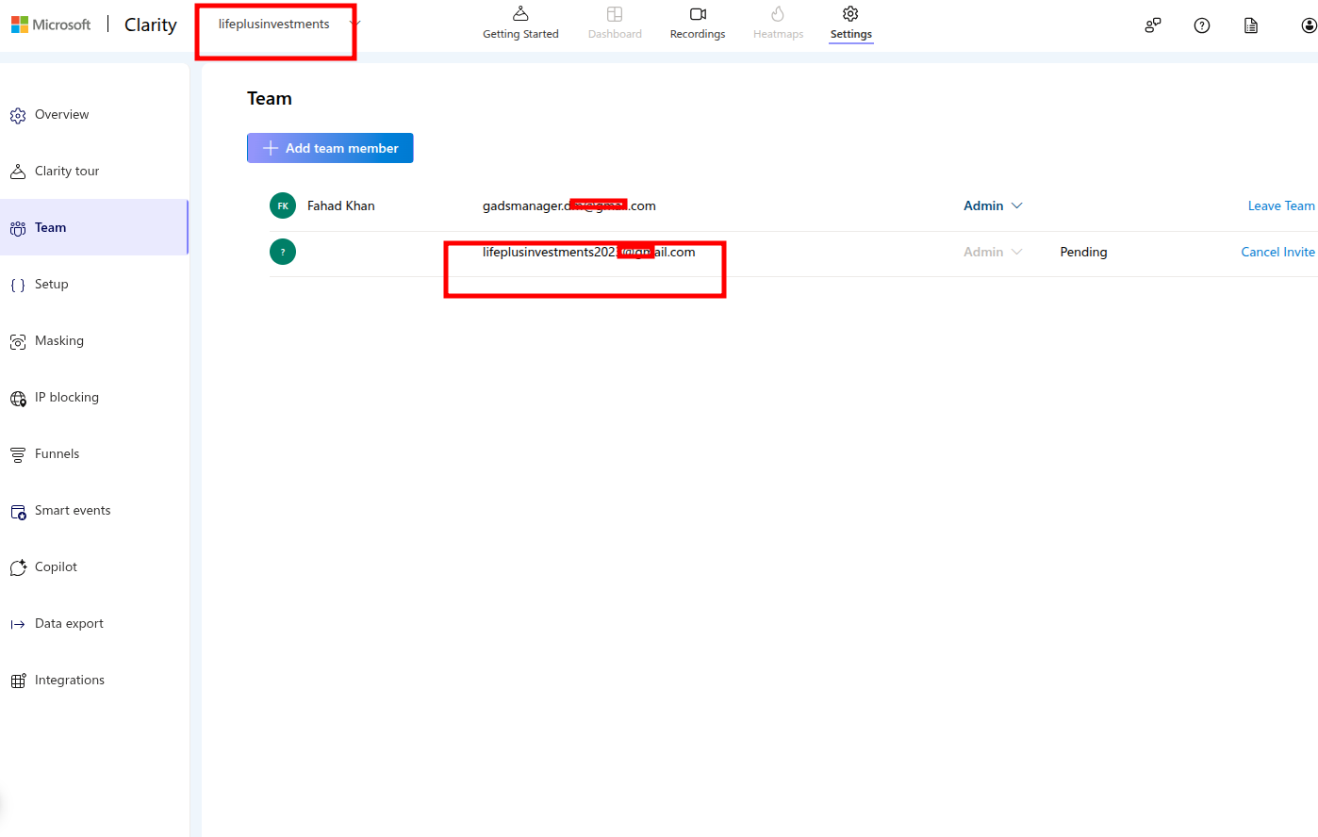
Task: Click the Data export arrow icon
Action: [x=18, y=624]
